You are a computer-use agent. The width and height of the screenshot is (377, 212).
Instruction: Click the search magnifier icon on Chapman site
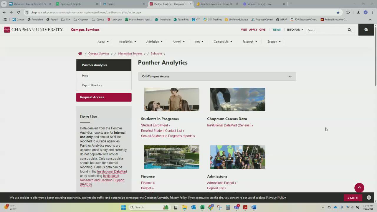click(350, 30)
